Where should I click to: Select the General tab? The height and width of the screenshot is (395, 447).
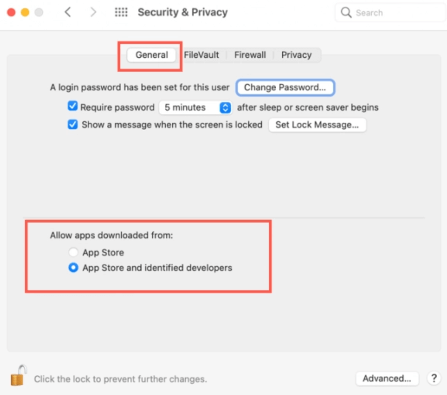152,55
